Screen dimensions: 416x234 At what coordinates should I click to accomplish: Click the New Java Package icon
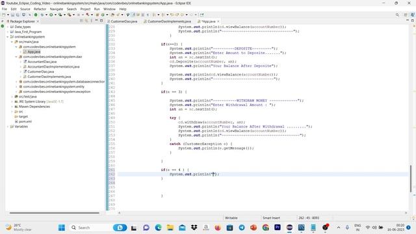coord(97,15)
